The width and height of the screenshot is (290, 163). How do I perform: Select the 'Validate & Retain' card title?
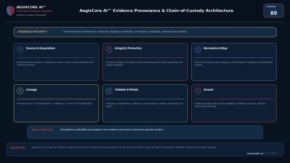[x=127, y=90]
